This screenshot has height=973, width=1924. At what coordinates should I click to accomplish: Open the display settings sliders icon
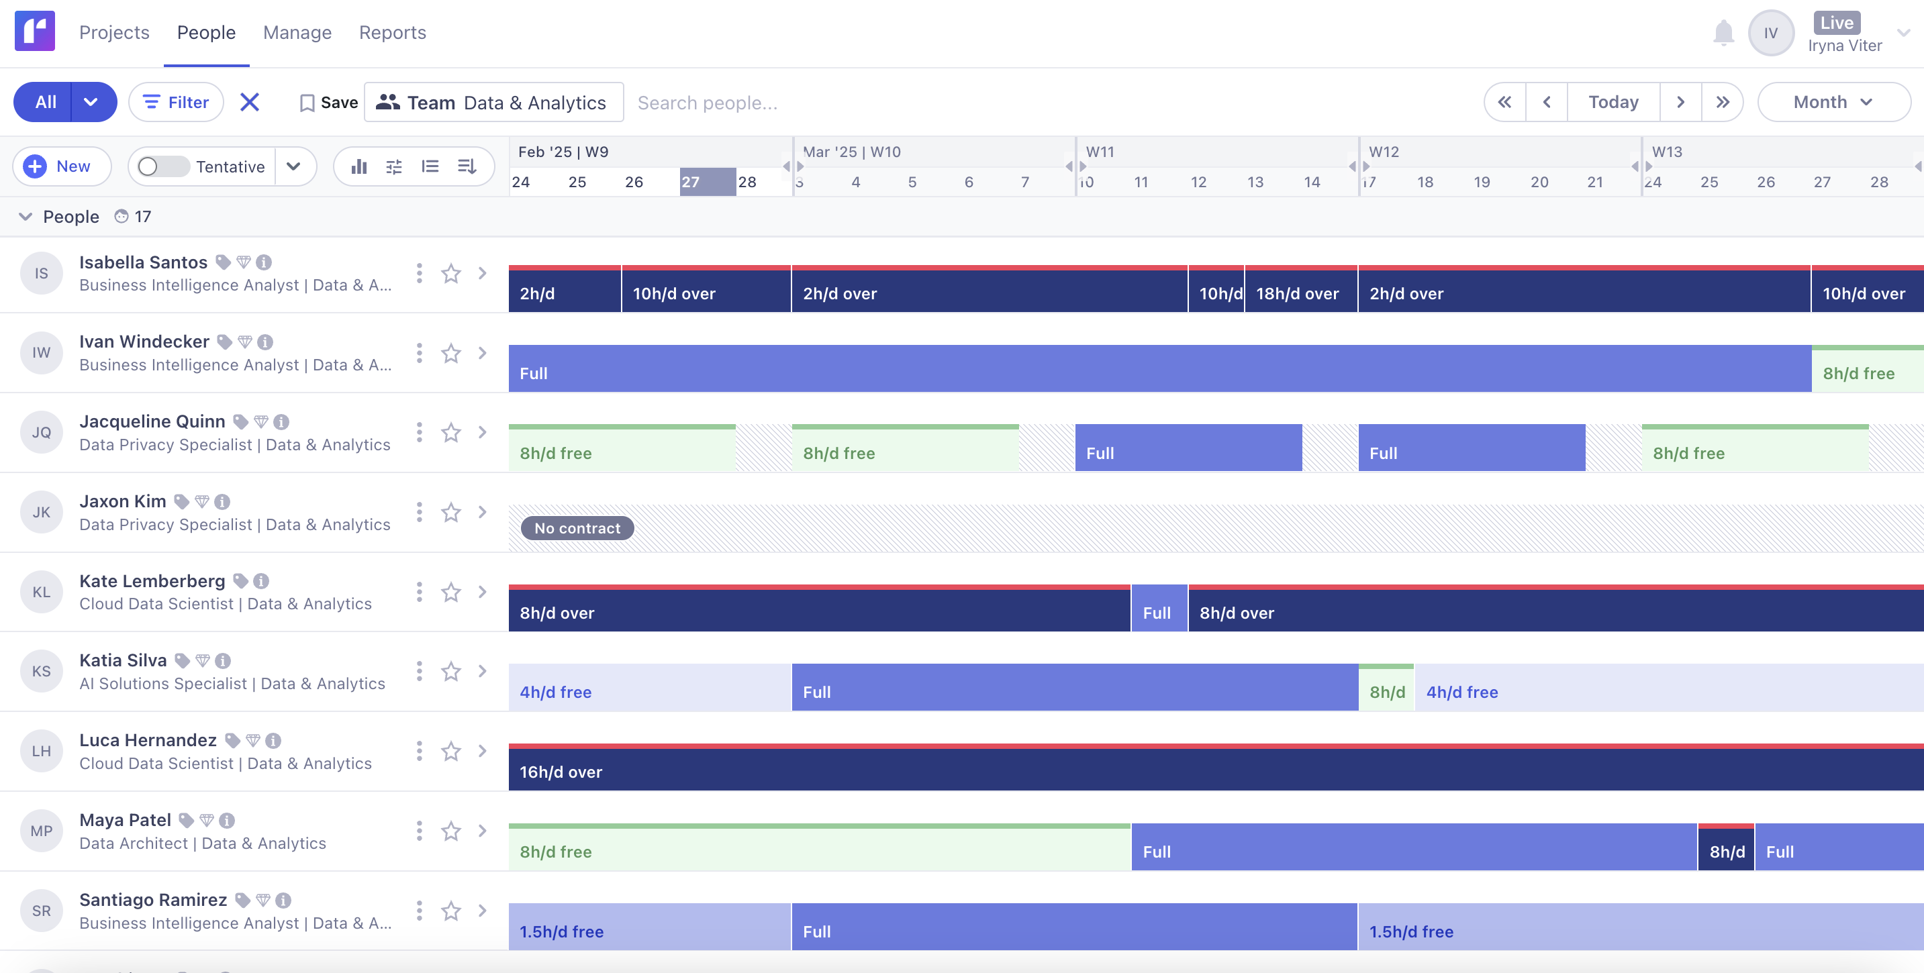coord(393,166)
